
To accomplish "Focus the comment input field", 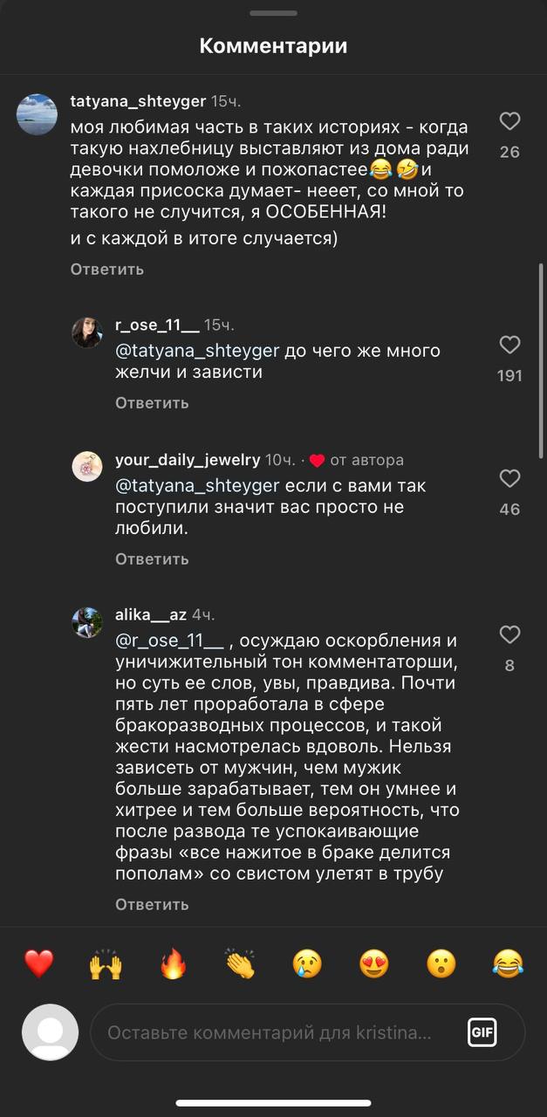I will [x=270, y=1032].
